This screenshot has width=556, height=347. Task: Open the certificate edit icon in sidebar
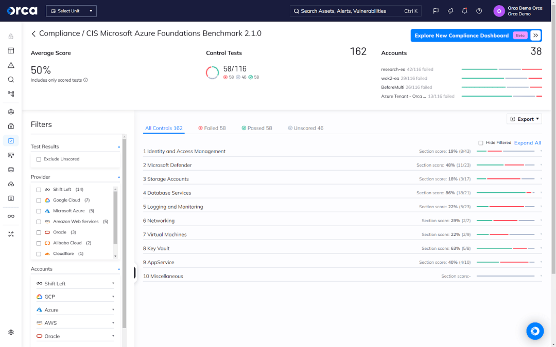pyautogui.click(x=11, y=155)
